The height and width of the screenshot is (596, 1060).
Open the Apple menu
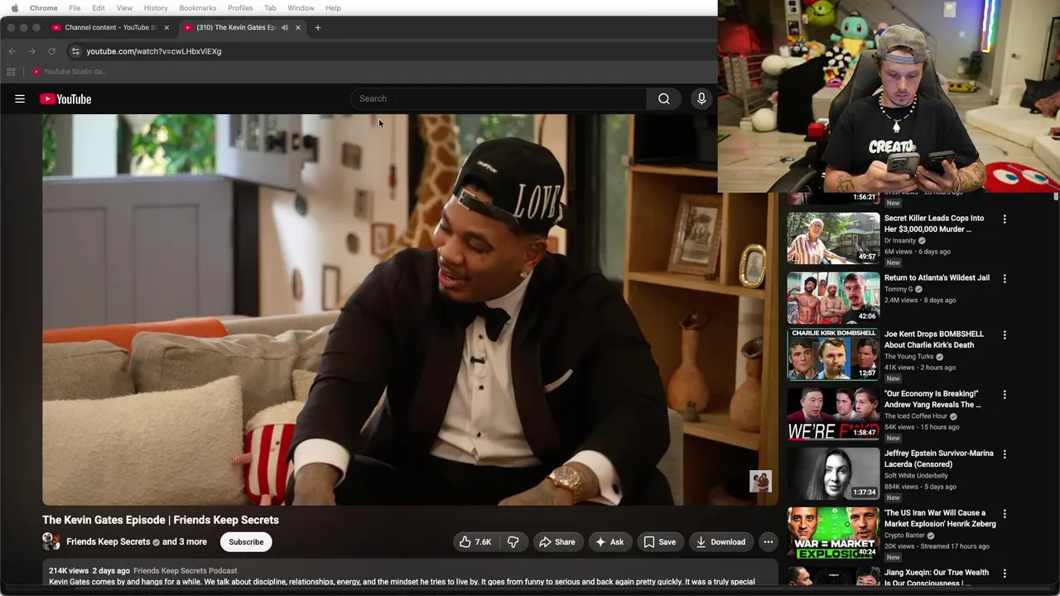14,8
